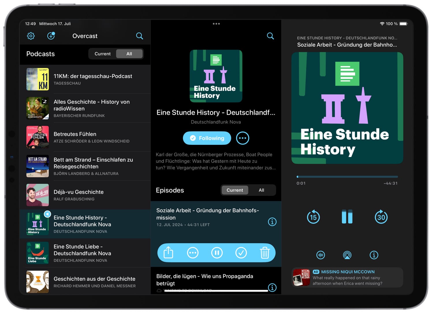Open podcast more options beside Following
Image resolution: width=433 pixels, height=314 pixels.
[x=242, y=138]
